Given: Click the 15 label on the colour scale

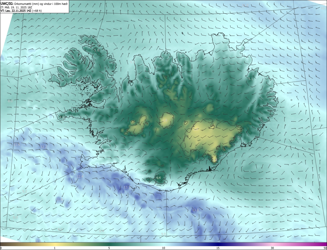Looking at the screenshot, I should pos(218,248).
